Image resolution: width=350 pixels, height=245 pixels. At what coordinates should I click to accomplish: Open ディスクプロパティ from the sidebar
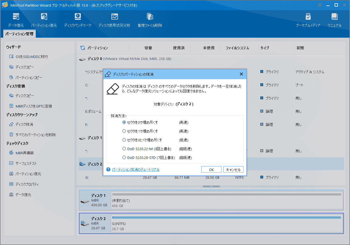(24, 184)
